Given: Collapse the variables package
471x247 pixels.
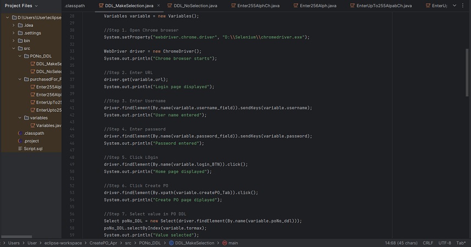Looking at the screenshot, I should tap(20, 118).
